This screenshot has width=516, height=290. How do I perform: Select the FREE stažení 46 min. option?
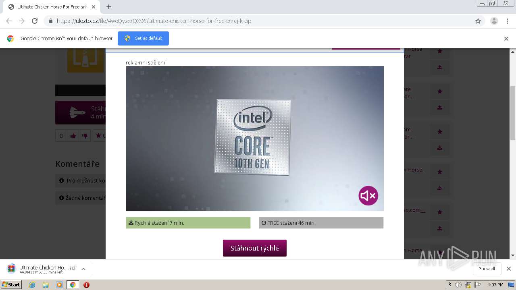coord(321,223)
